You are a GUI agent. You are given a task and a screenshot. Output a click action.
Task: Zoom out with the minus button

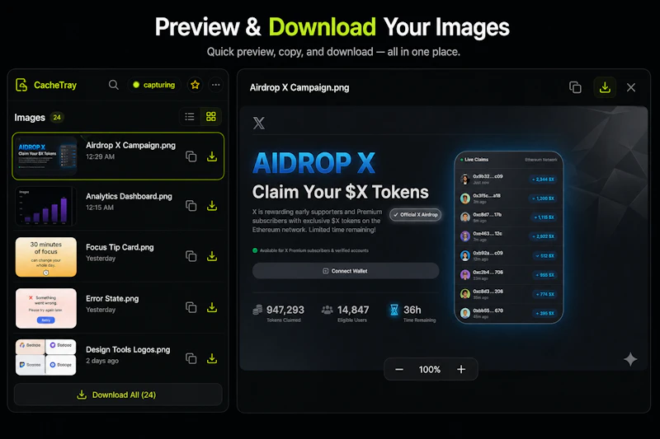coord(399,369)
